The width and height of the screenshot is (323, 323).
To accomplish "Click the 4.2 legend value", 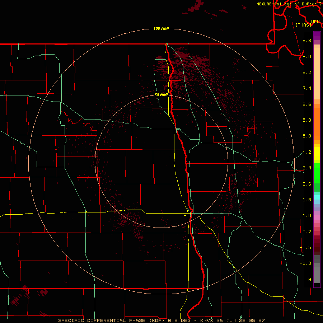I will (x=307, y=152).
